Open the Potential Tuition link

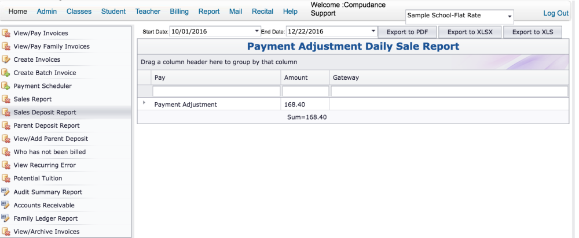[38, 178]
